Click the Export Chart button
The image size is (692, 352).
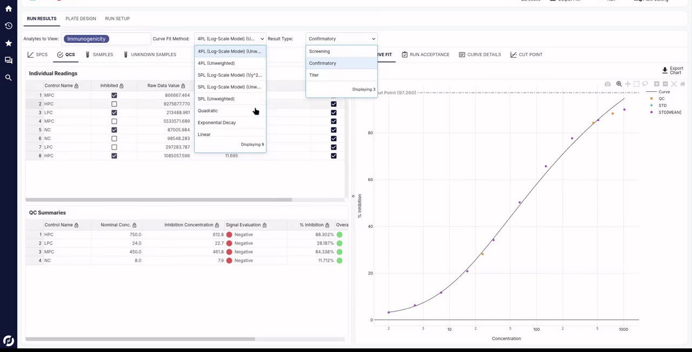click(673, 71)
